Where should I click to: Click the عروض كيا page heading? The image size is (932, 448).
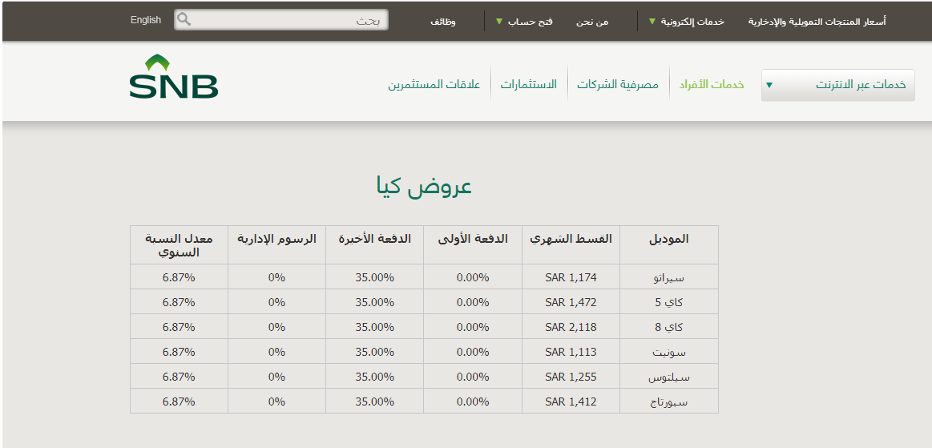(424, 186)
